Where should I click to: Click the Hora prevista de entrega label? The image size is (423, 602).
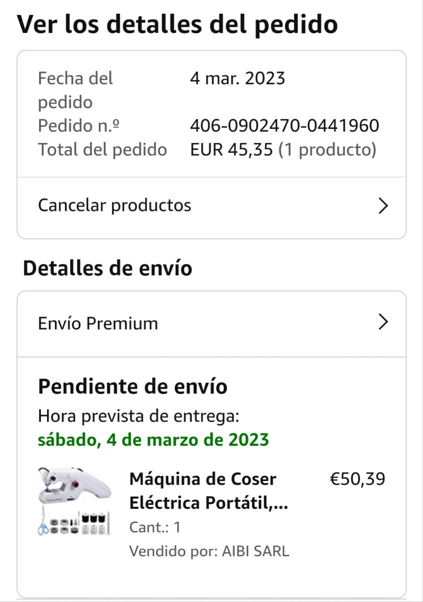139,416
